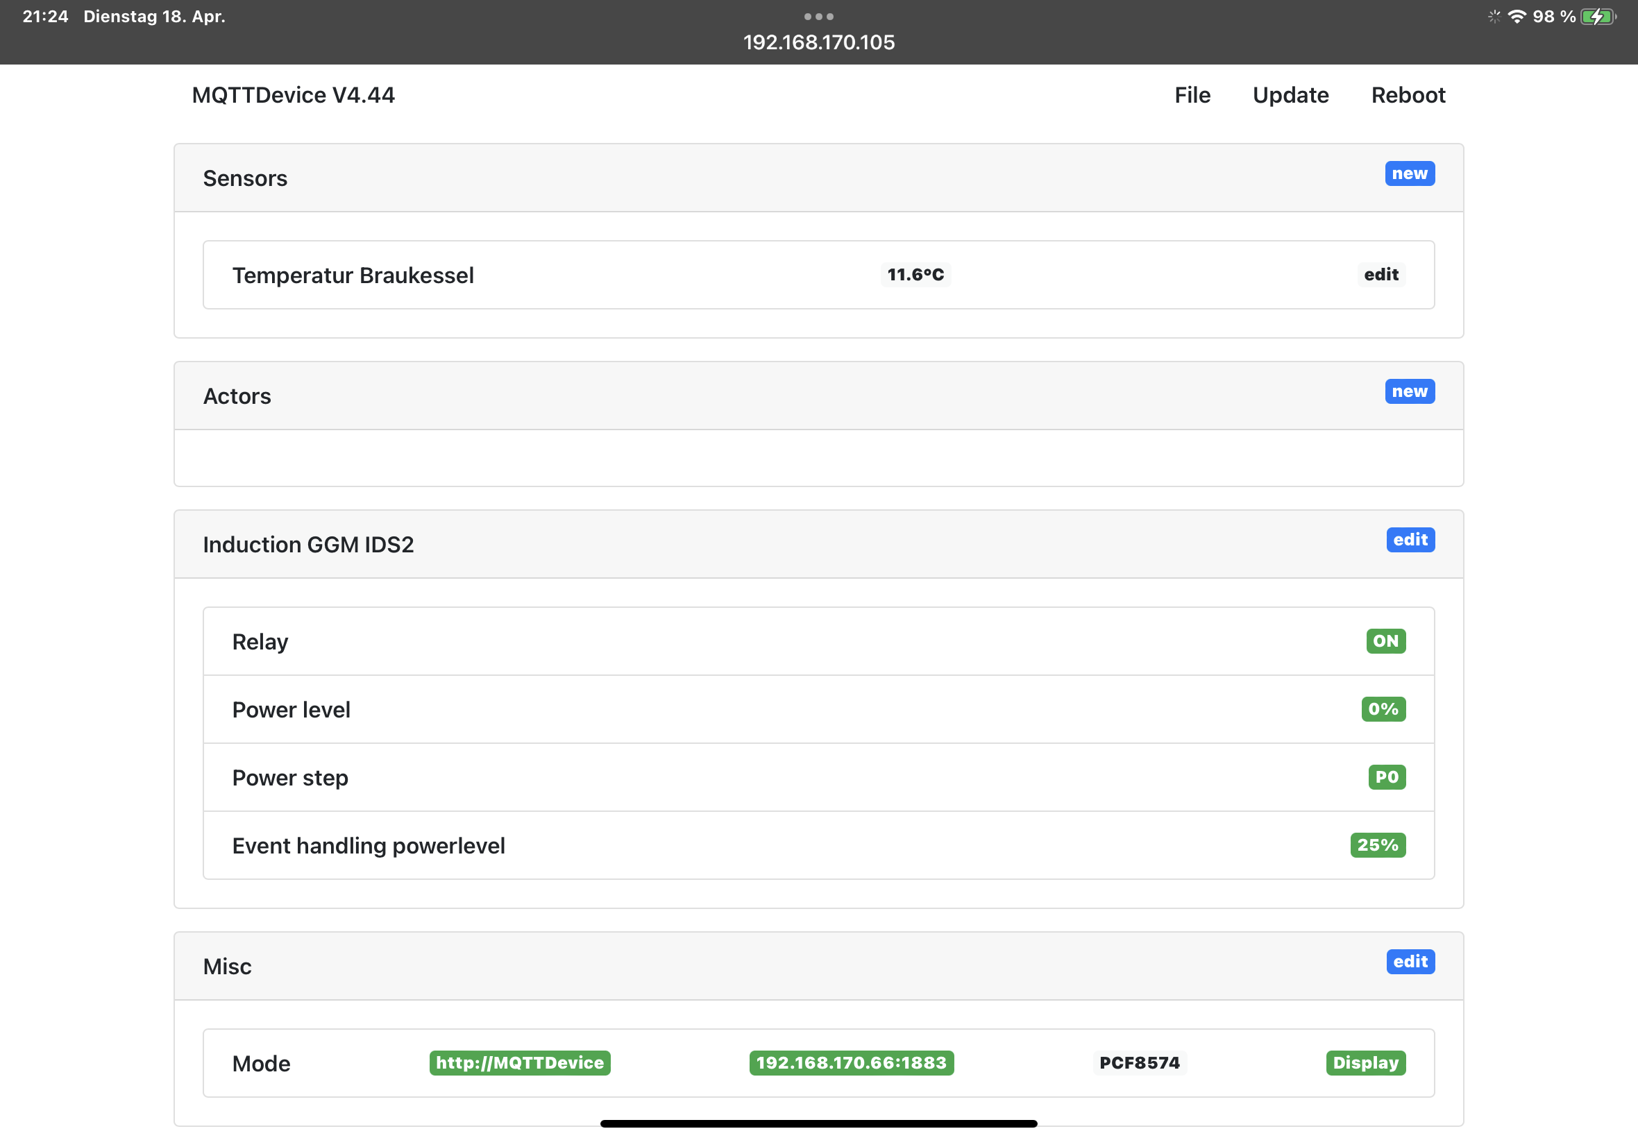1638x1138 pixels.
Task: Open the http://MQTTDevice link badge
Action: [519, 1063]
